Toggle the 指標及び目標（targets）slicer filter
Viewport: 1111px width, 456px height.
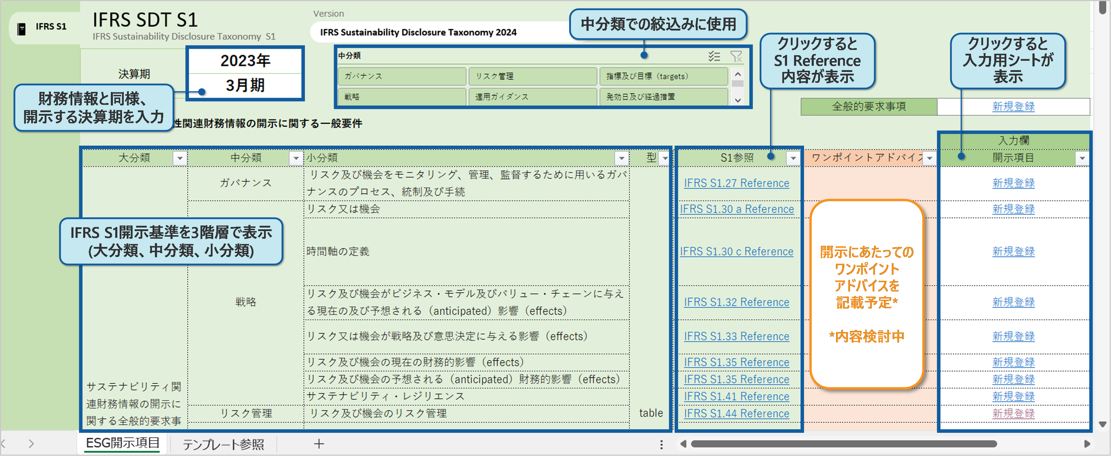[x=663, y=77]
